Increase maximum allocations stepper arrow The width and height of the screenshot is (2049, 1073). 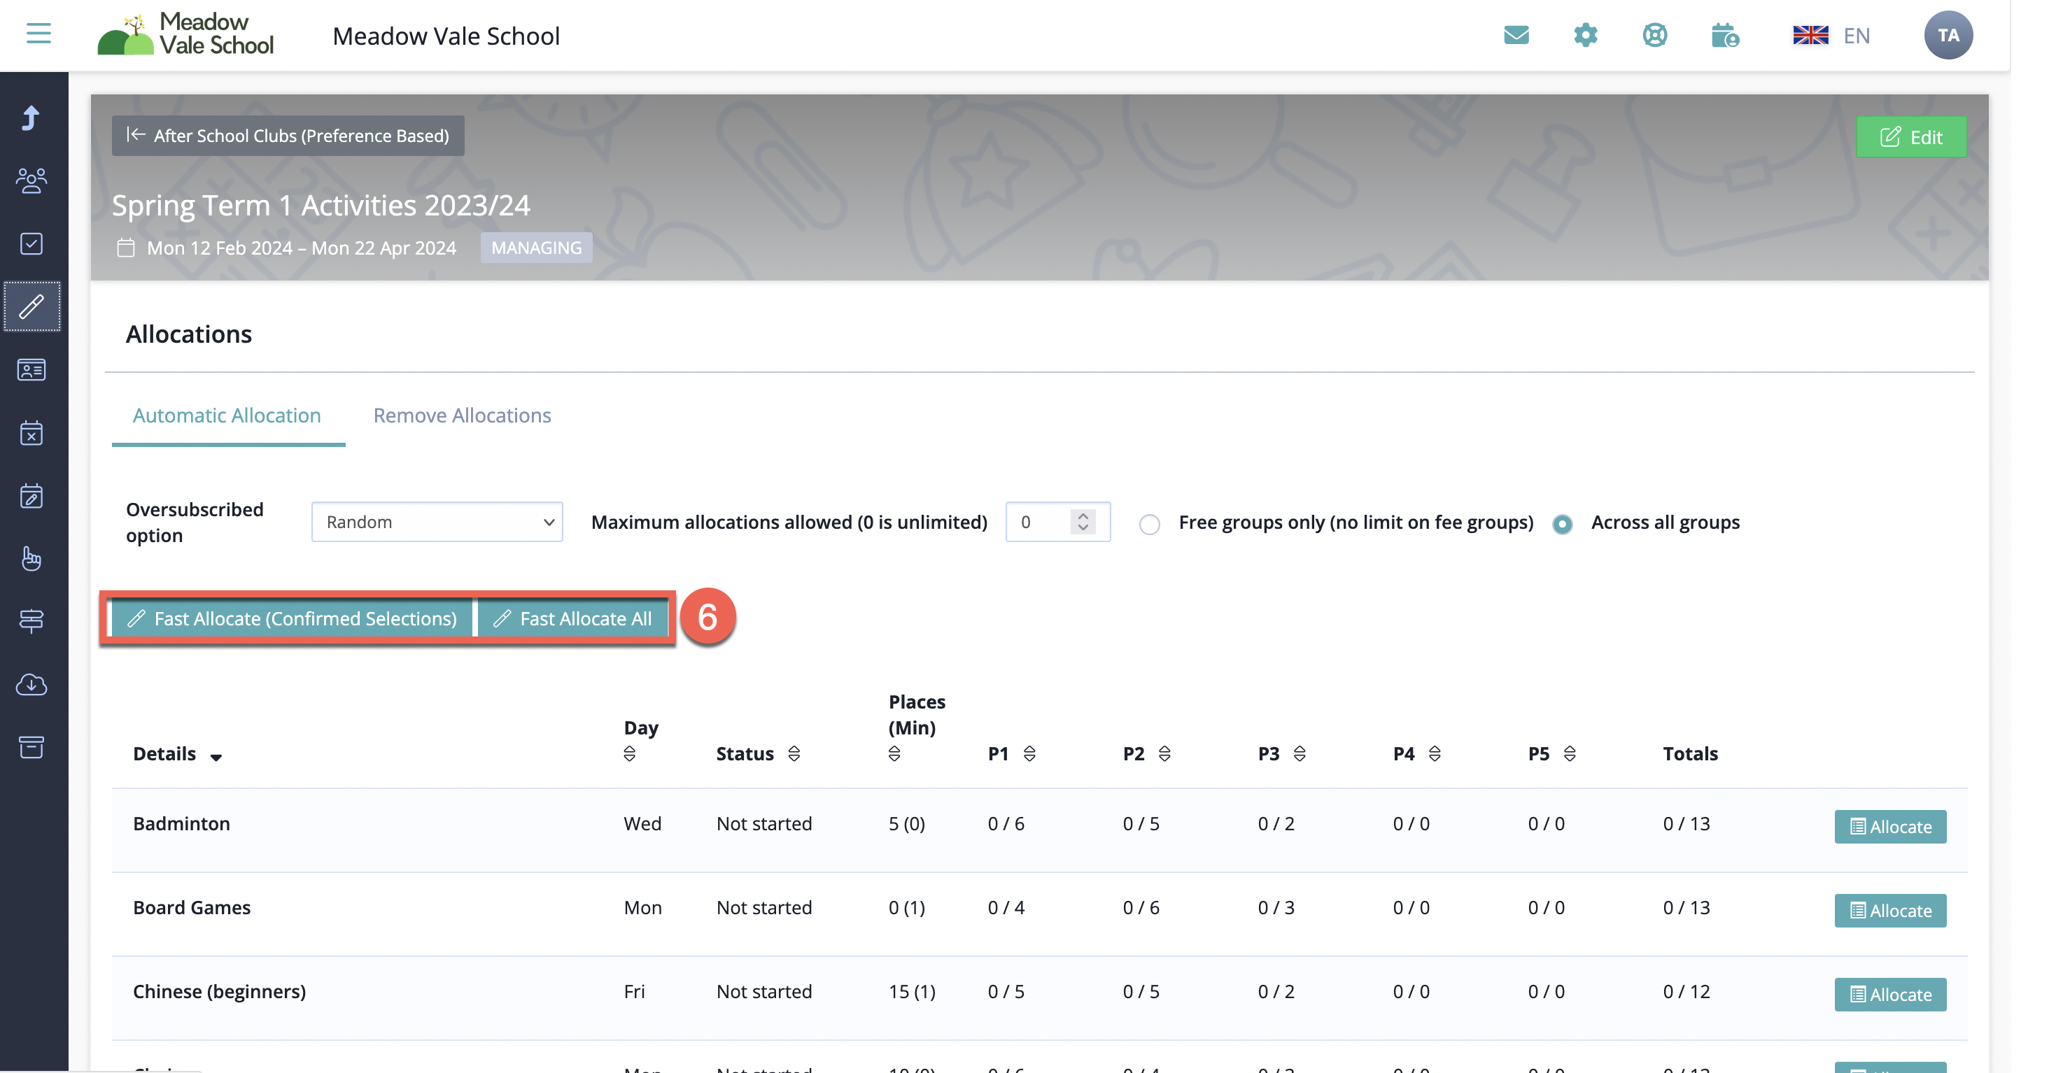tap(1083, 515)
